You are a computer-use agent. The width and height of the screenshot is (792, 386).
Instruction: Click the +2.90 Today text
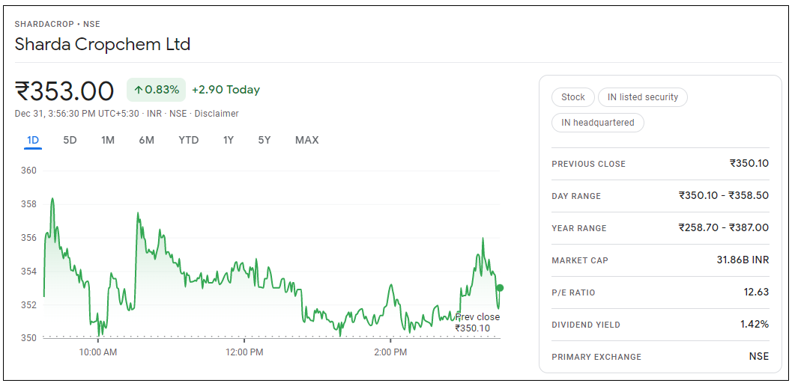point(226,90)
